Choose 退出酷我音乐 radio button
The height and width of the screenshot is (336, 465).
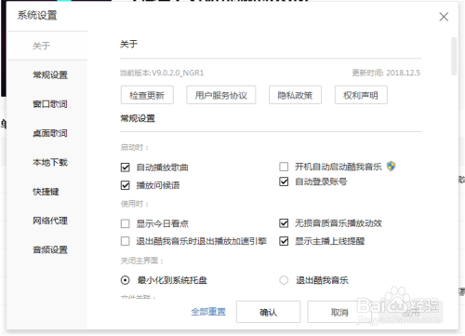(x=284, y=280)
